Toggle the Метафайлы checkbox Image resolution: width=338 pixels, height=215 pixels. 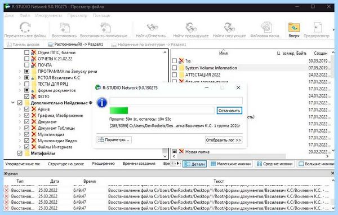pos(20,153)
